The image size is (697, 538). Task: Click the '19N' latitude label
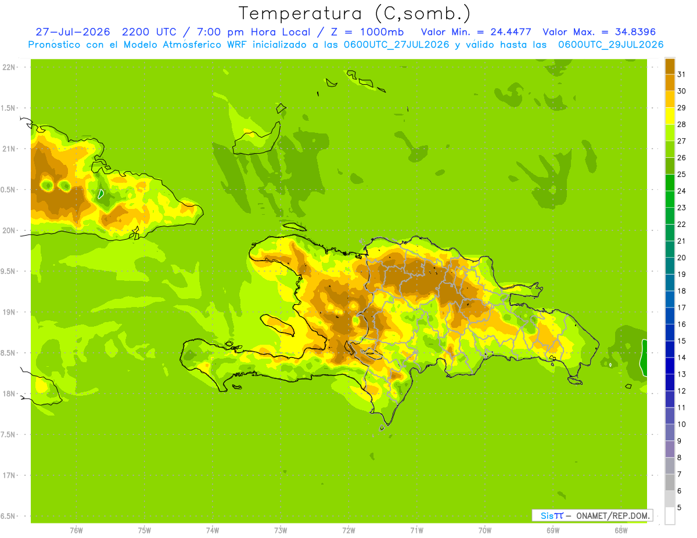(9, 312)
